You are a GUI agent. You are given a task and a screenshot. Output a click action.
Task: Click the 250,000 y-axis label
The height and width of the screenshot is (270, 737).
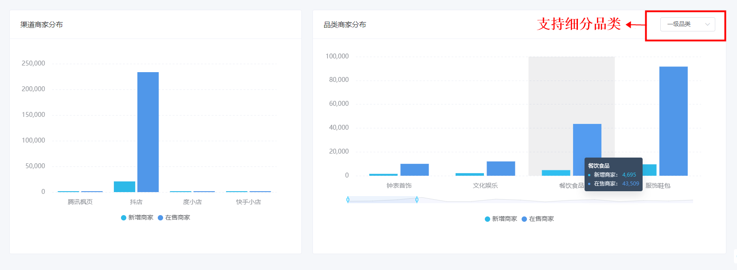pos(33,63)
